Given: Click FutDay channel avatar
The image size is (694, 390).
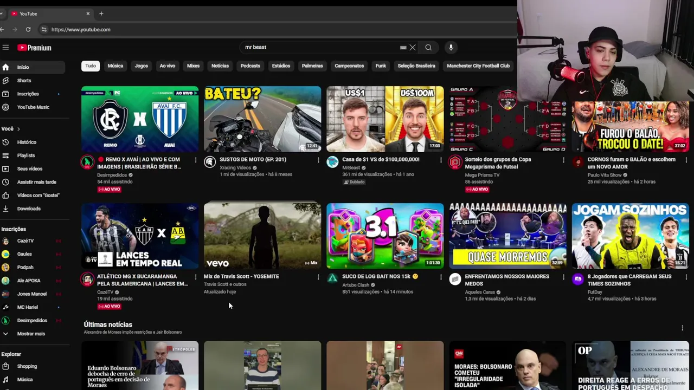Looking at the screenshot, I should tap(577, 279).
